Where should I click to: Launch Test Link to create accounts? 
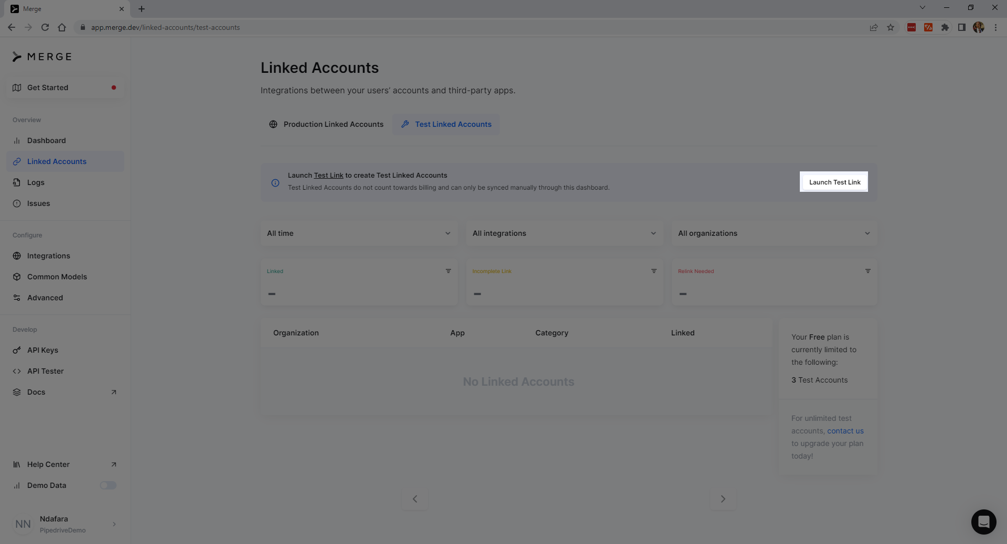pos(834,182)
